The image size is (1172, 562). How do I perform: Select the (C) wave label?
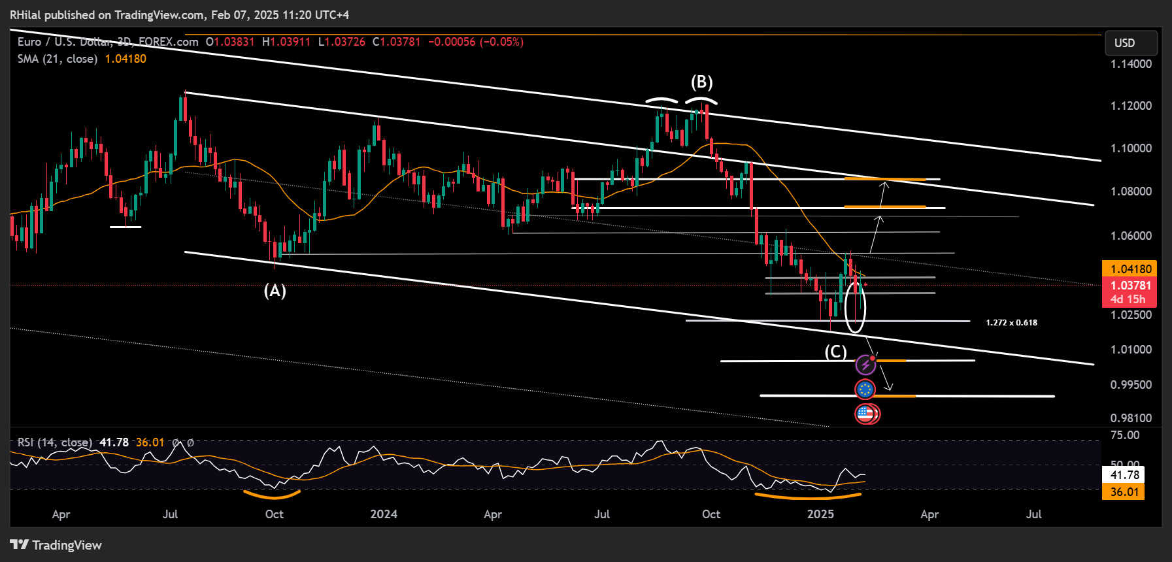[835, 352]
